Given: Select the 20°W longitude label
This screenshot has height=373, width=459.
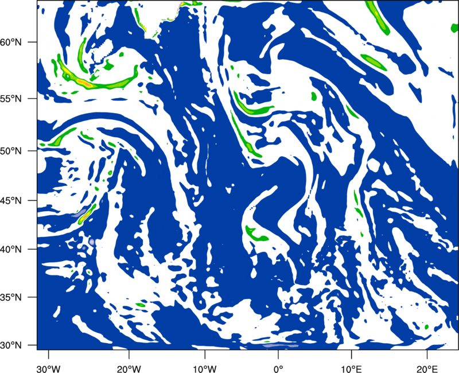Looking at the screenshot, I should [x=129, y=369].
